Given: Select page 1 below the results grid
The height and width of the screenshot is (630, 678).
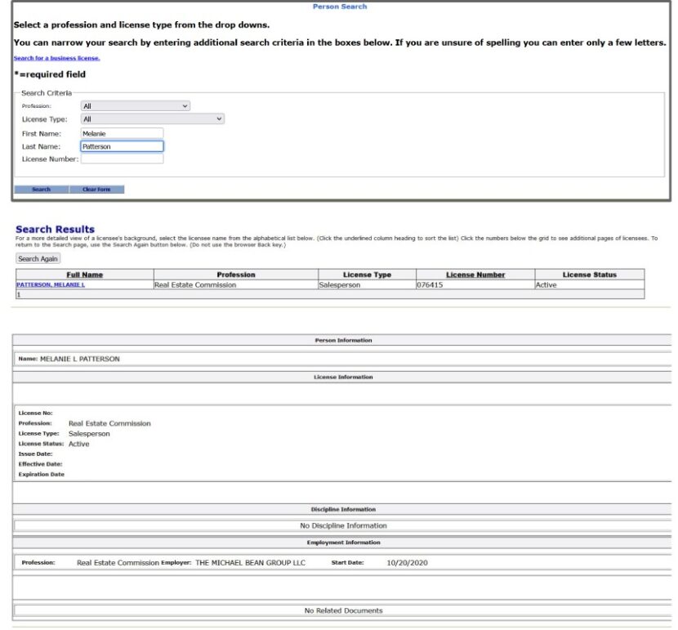Looking at the screenshot, I should 18,294.
